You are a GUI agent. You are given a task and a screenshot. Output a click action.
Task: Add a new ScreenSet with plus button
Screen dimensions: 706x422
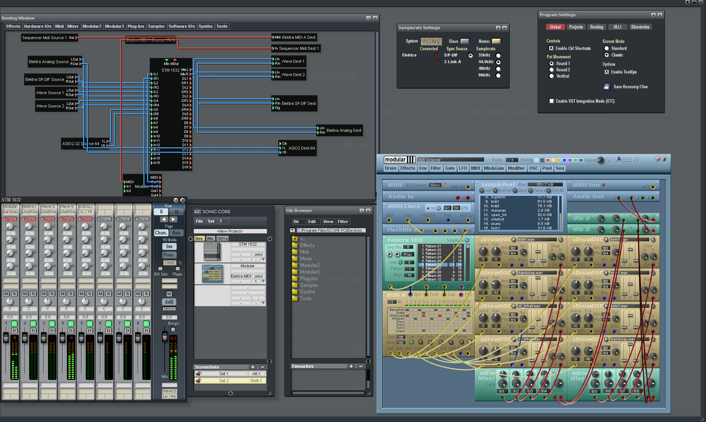coord(253,367)
